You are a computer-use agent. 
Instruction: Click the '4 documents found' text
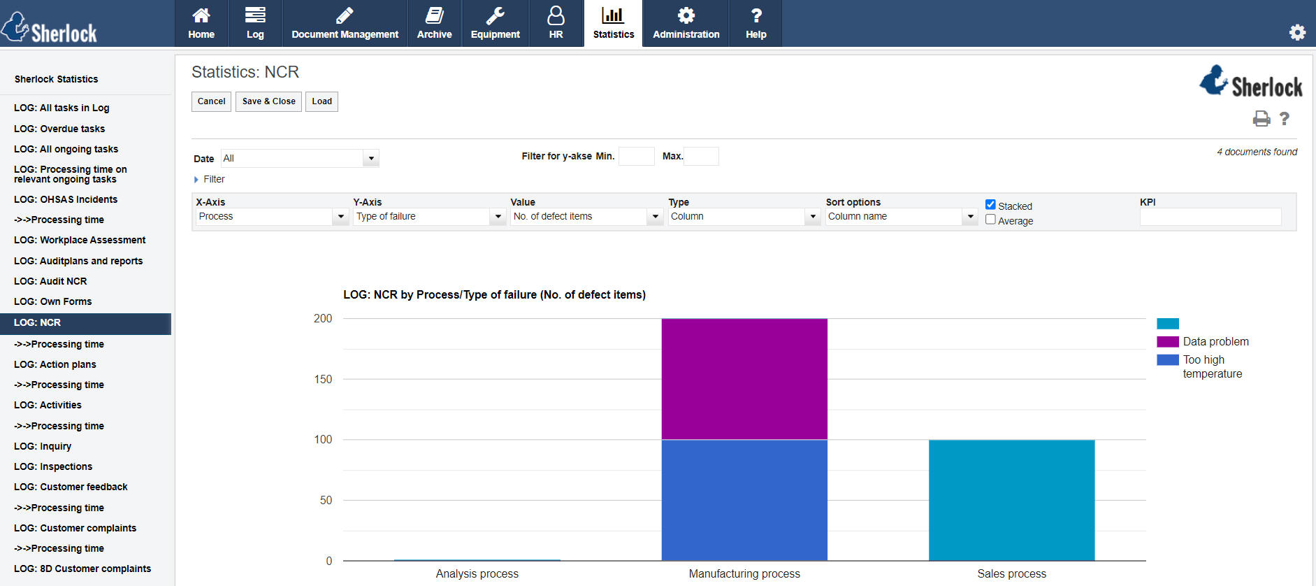(1257, 152)
